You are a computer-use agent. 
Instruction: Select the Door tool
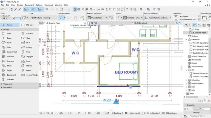[26, 52]
